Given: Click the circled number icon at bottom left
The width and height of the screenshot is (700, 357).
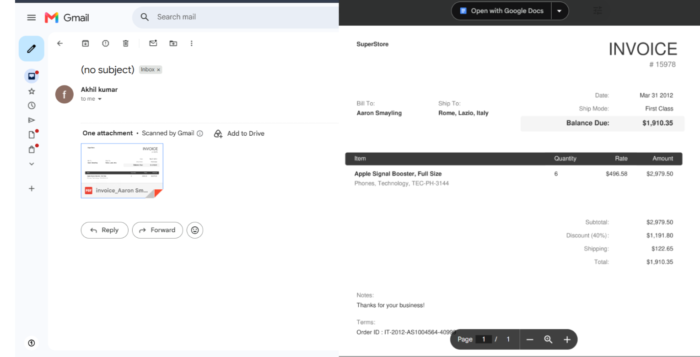Looking at the screenshot, I should point(32,342).
